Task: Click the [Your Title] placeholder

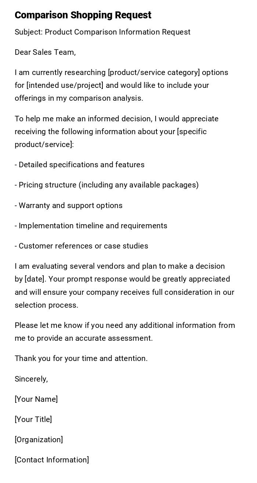Action: pos(33,419)
